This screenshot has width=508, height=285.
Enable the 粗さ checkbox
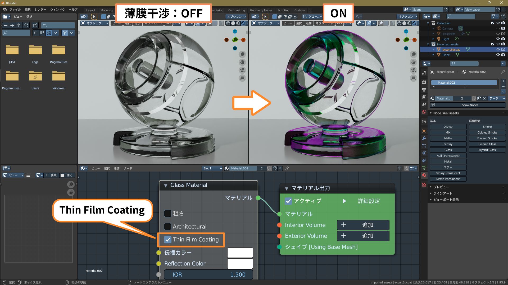coord(168,213)
